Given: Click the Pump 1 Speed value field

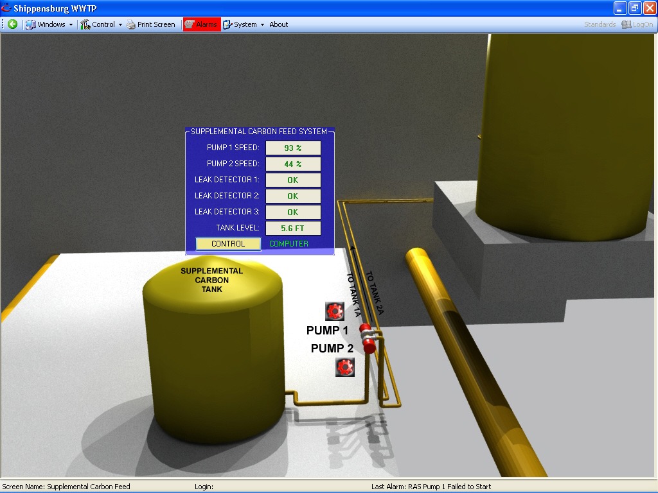Looking at the screenshot, I should tap(293, 148).
